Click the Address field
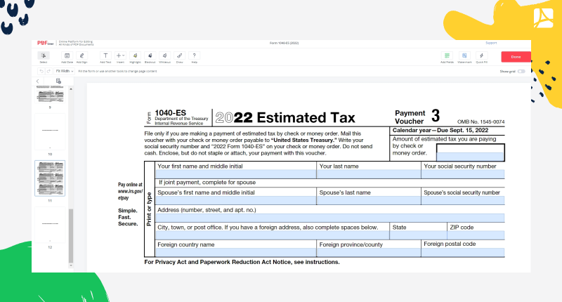This screenshot has height=302, width=562. (330, 218)
